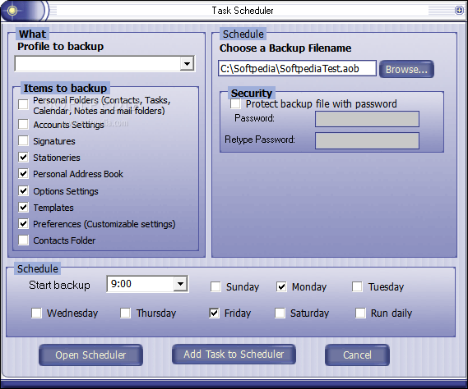Select the Tuesday checkbox
The width and height of the screenshot is (468, 389).
click(357, 287)
